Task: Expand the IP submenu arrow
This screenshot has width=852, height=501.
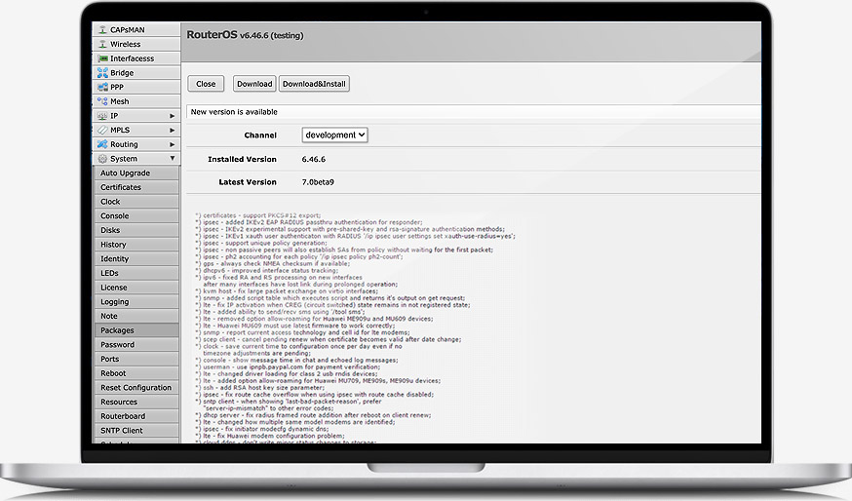Action: tap(172, 116)
